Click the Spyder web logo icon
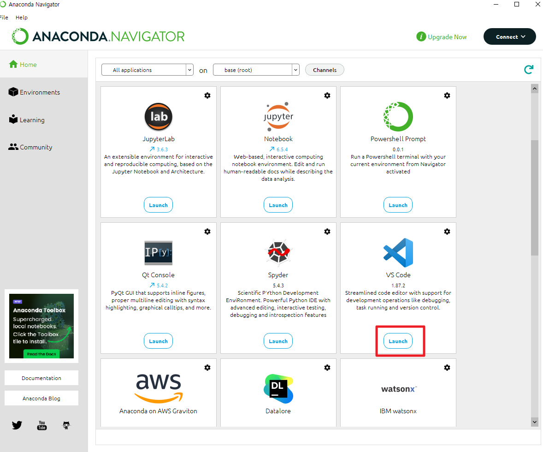The width and height of the screenshot is (543, 452). click(x=278, y=252)
